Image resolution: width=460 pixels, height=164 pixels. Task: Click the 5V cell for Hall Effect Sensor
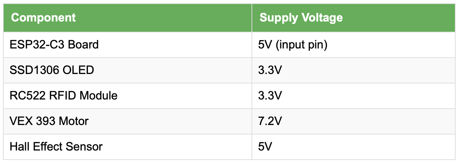[353, 147]
